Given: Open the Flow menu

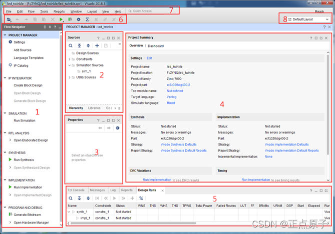Looking at the screenshot, I should coord(31,11).
